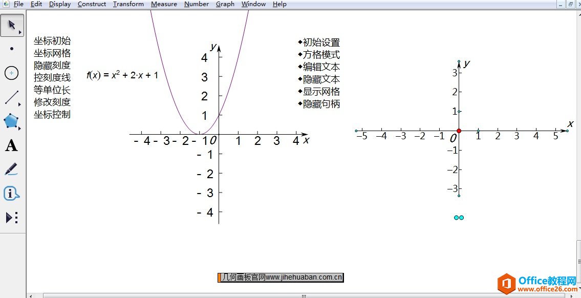Toggle the 隐藏句柄 action button

[321, 104]
